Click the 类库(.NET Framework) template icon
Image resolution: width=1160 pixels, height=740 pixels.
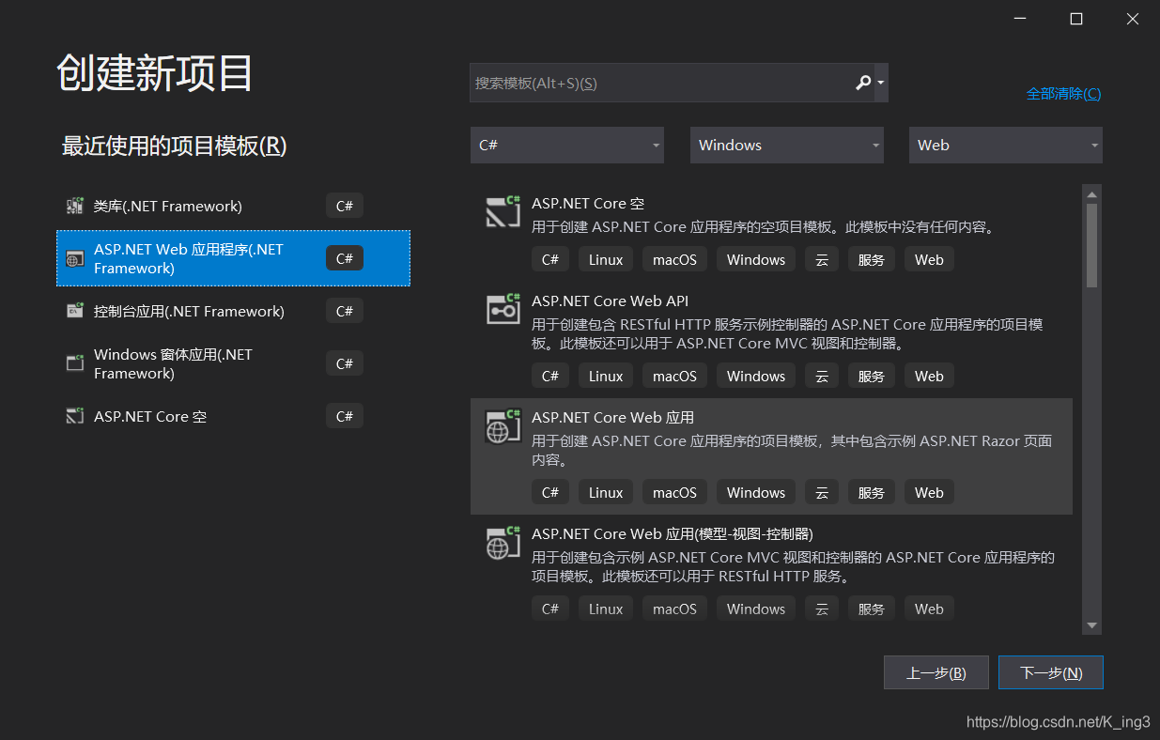pyautogui.click(x=75, y=206)
